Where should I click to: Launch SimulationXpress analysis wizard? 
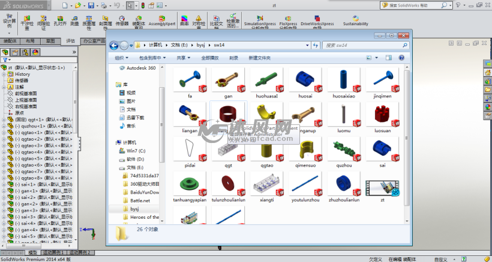260,23
